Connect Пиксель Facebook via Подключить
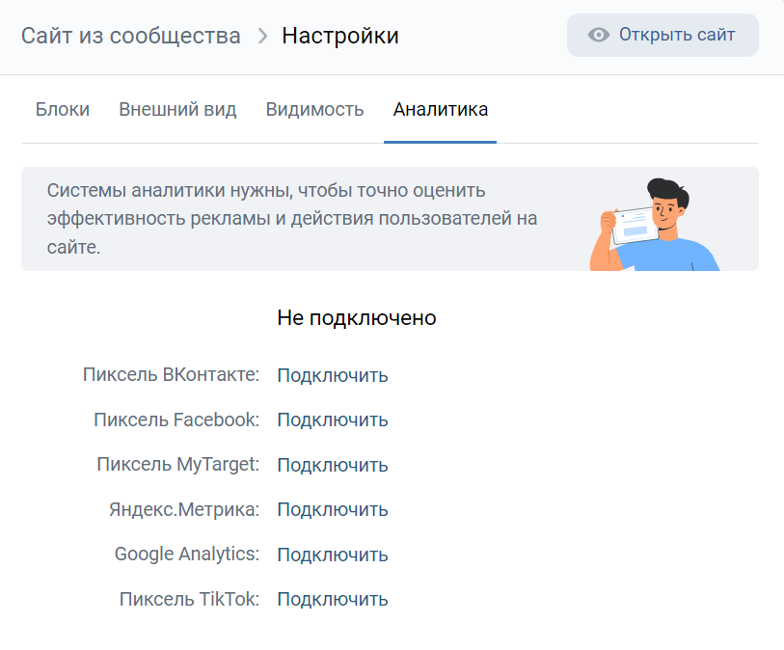784x650 pixels. pos(333,420)
